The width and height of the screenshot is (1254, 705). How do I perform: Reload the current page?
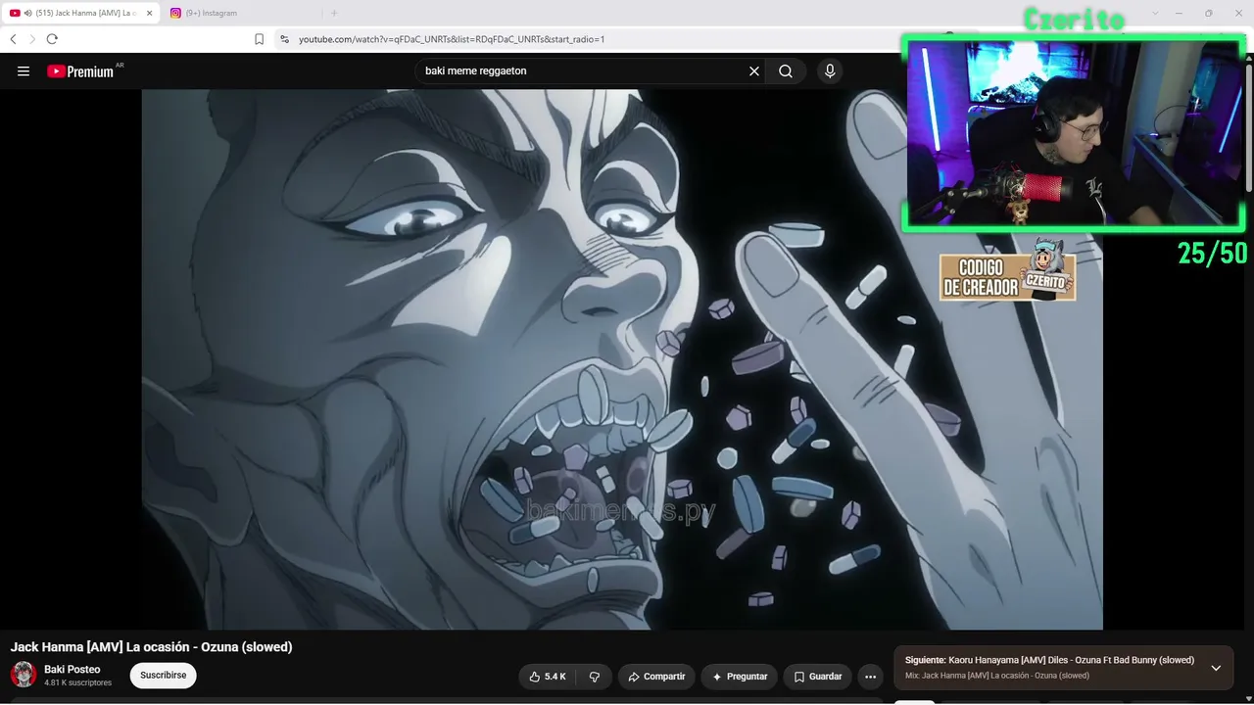[x=52, y=39]
